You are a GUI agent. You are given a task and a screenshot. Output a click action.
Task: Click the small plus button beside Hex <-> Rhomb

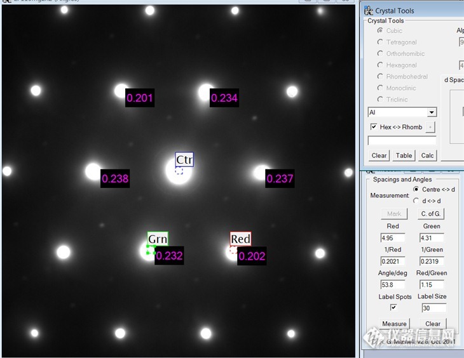point(430,127)
